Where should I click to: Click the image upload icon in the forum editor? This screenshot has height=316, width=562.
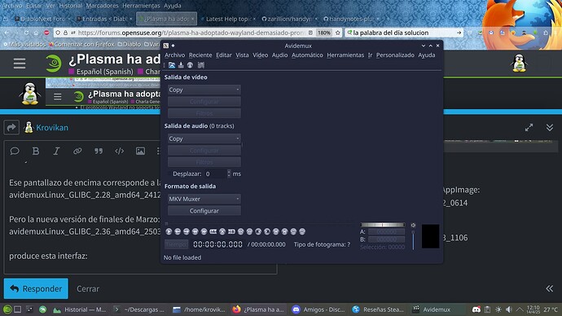pyautogui.click(x=140, y=151)
